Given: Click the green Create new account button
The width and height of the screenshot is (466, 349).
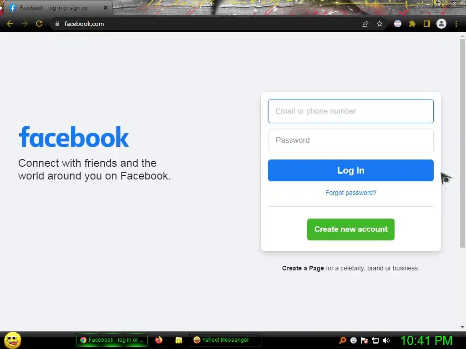Looking at the screenshot, I should pyautogui.click(x=351, y=229).
